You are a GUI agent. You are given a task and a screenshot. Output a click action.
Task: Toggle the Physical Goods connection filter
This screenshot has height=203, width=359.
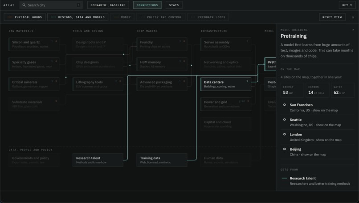[x=25, y=17]
